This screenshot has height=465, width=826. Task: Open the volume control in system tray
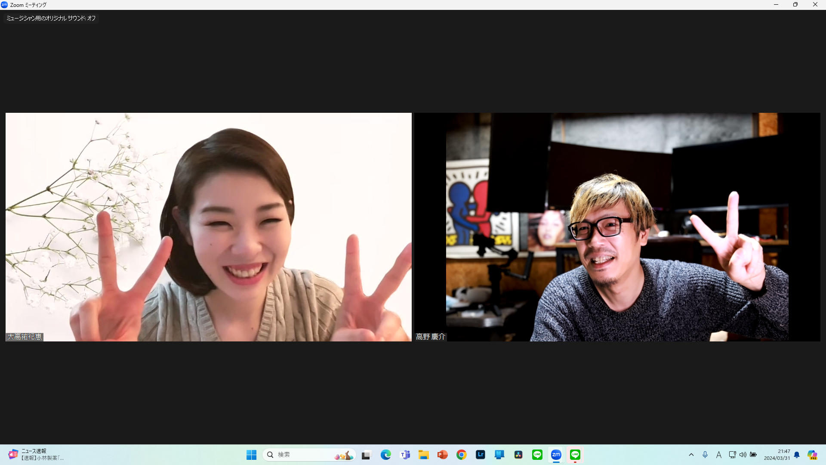(743, 455)
